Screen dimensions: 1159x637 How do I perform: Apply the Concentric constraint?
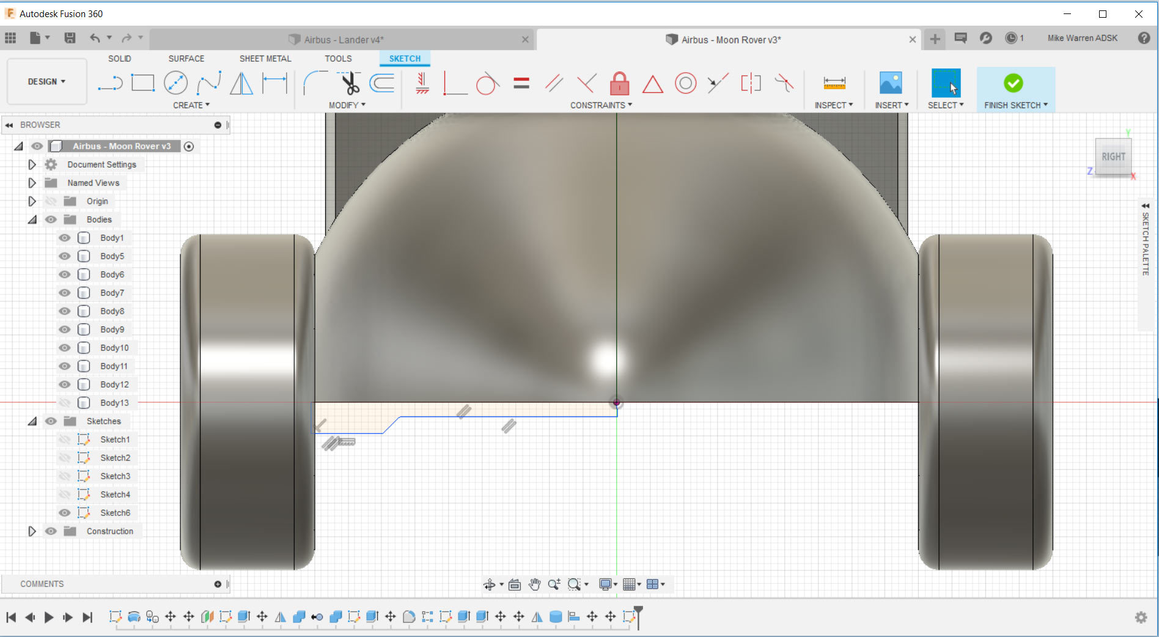click(686, 83)
